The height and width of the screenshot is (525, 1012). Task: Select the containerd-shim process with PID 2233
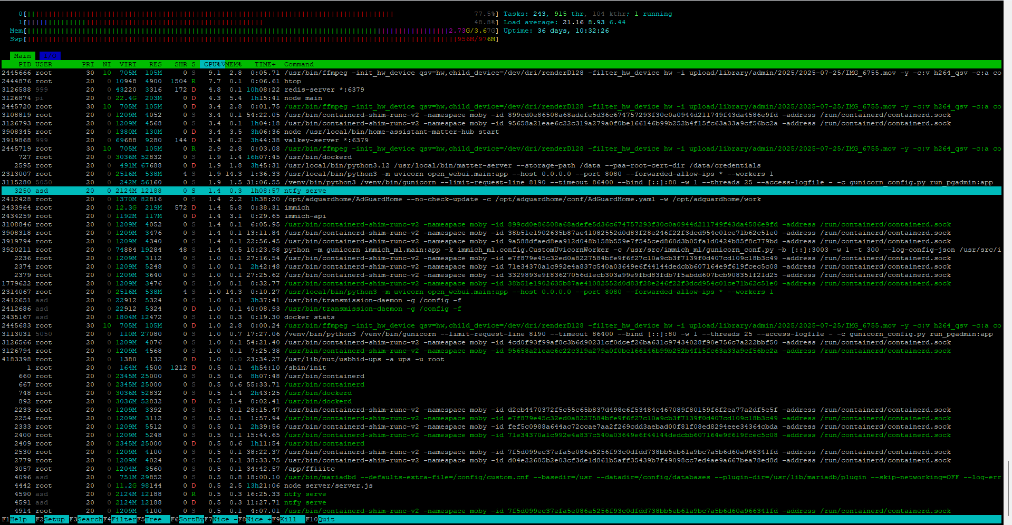click(x=502, y=410)
